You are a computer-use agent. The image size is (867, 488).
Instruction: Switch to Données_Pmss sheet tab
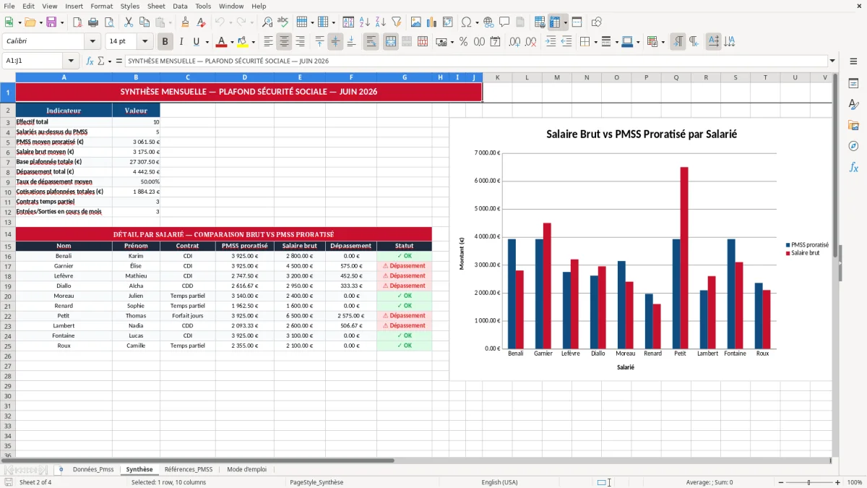click(x=93, y=469)
